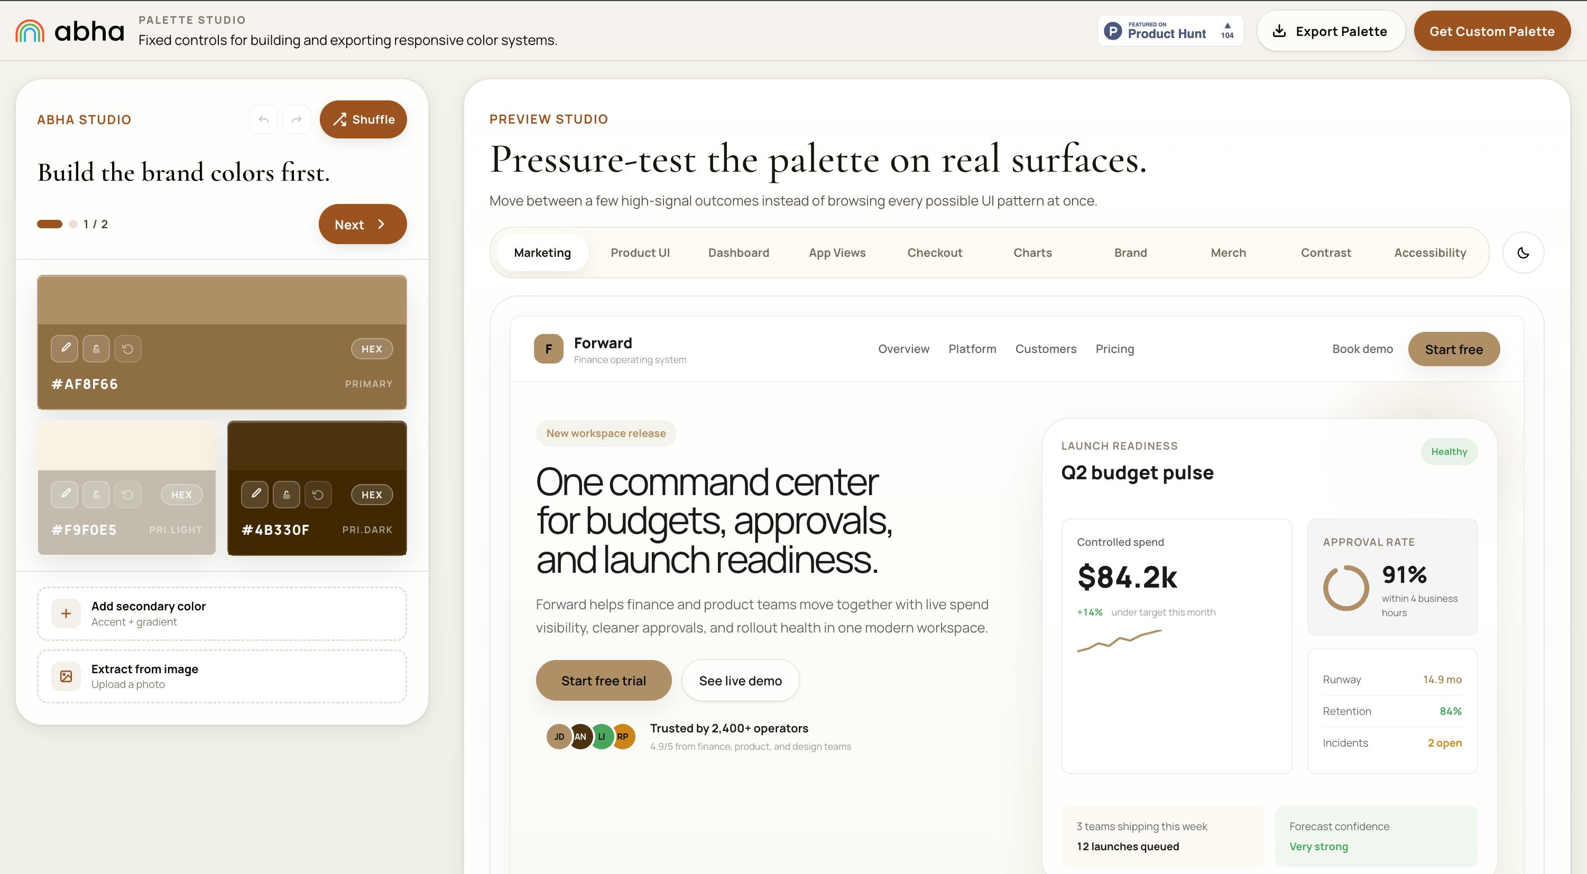Edit the primary color with pencil icon

click(x=64, y=349)
